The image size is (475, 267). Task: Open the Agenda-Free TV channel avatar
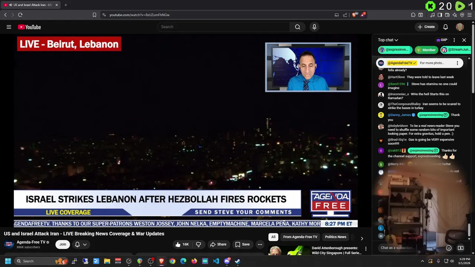pos(9,244)
